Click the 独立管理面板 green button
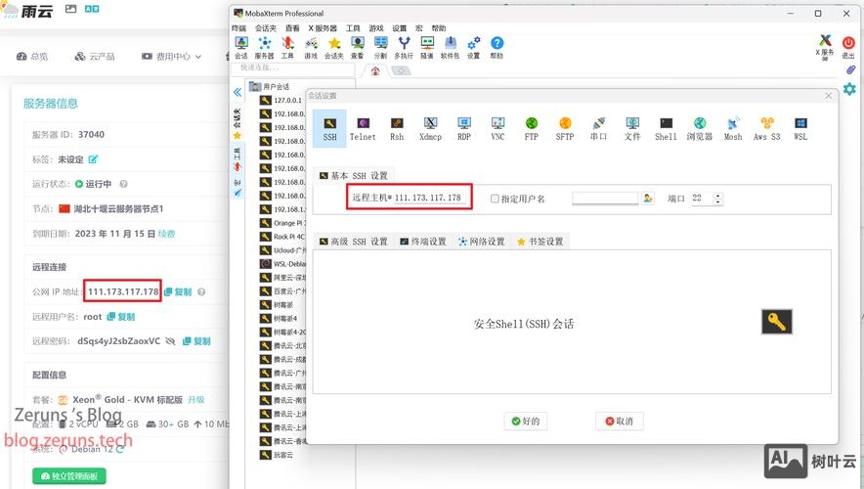The width and height of the screenshot is (864, 489). click(x=69, y=475)
